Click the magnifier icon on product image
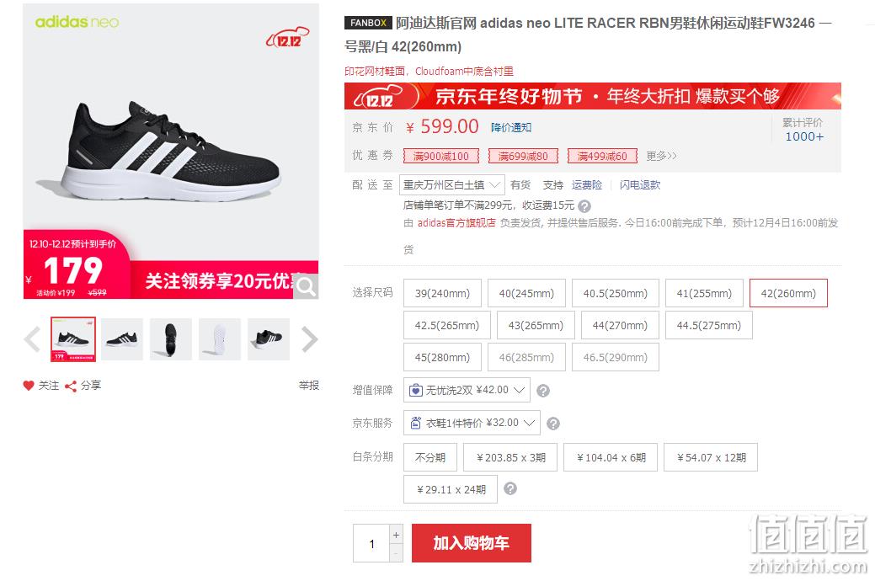This screenshot has width=875, height=581. click(306, 286)
